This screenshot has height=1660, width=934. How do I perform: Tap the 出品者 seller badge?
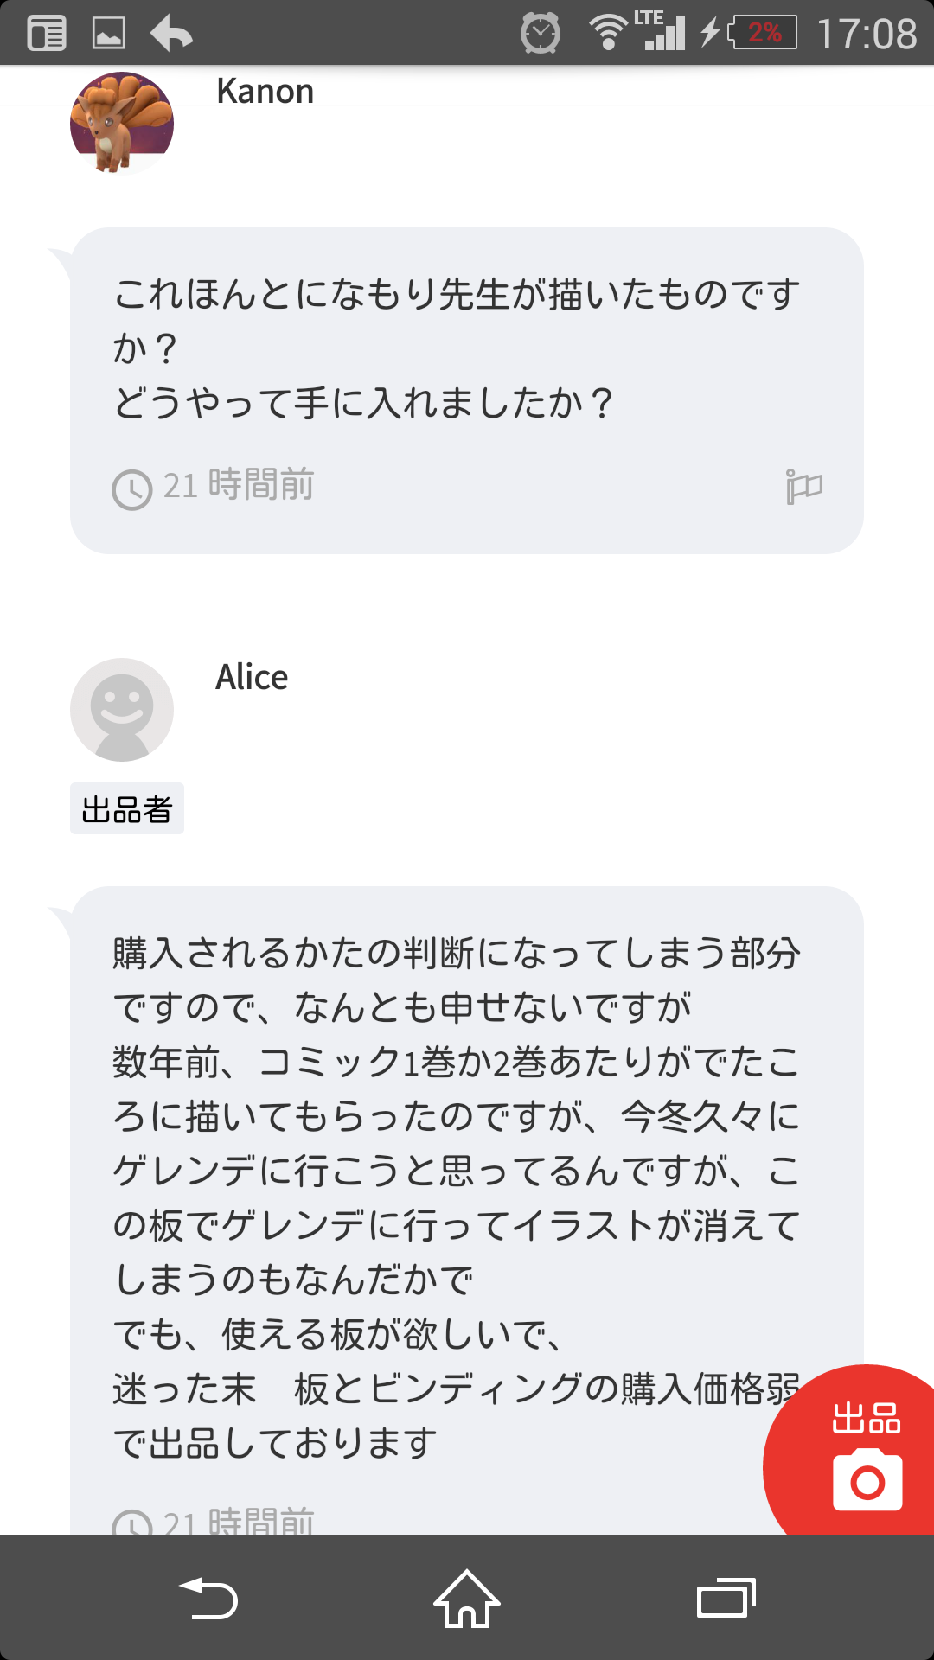point(127,809)
